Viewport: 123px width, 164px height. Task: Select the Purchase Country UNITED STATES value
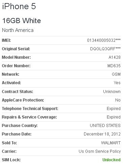105,126
